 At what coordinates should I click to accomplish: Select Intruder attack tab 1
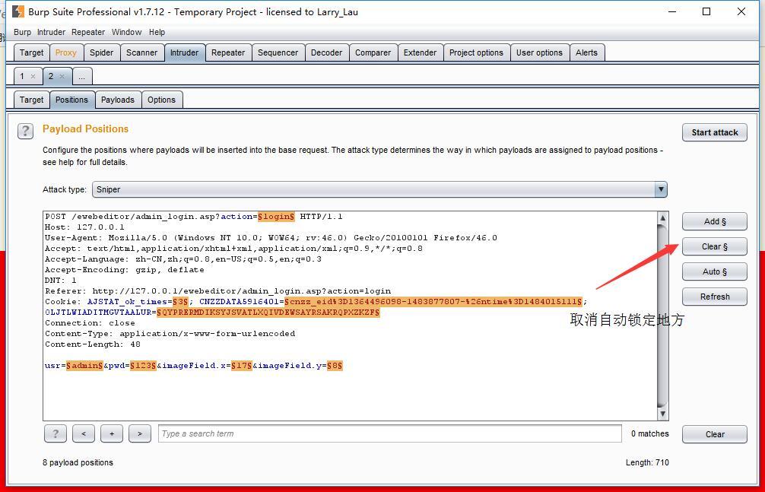point(22,77)
